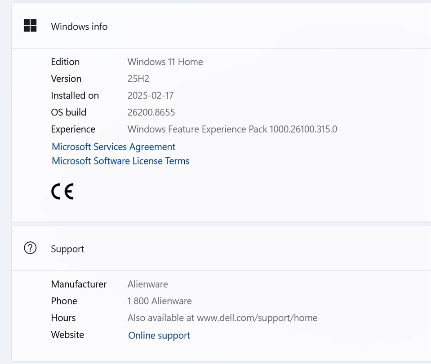The width and height of the screenshot is (431, 364).
Task: Open Microsoft Services Agreement link
Action: coord(114,147)
